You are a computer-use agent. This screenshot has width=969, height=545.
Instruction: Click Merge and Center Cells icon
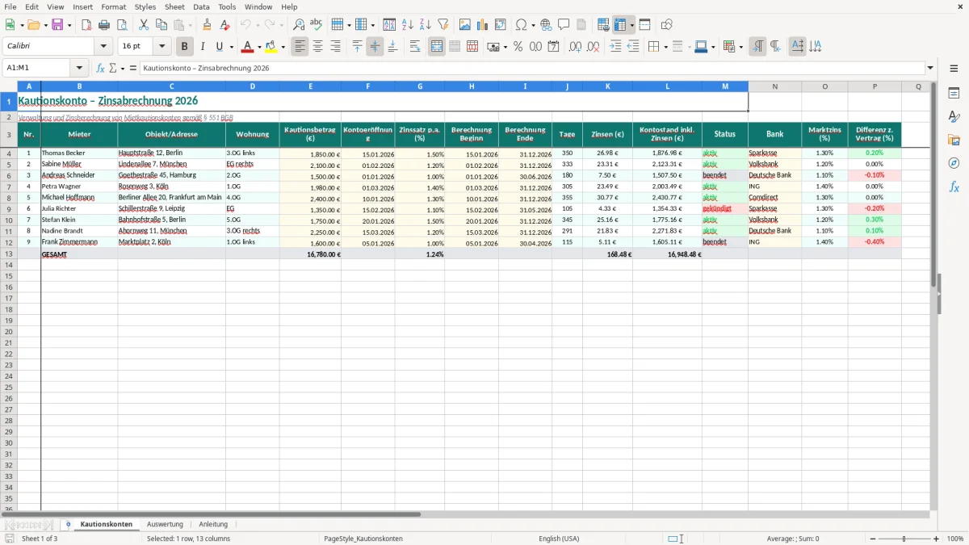[437, 47]
